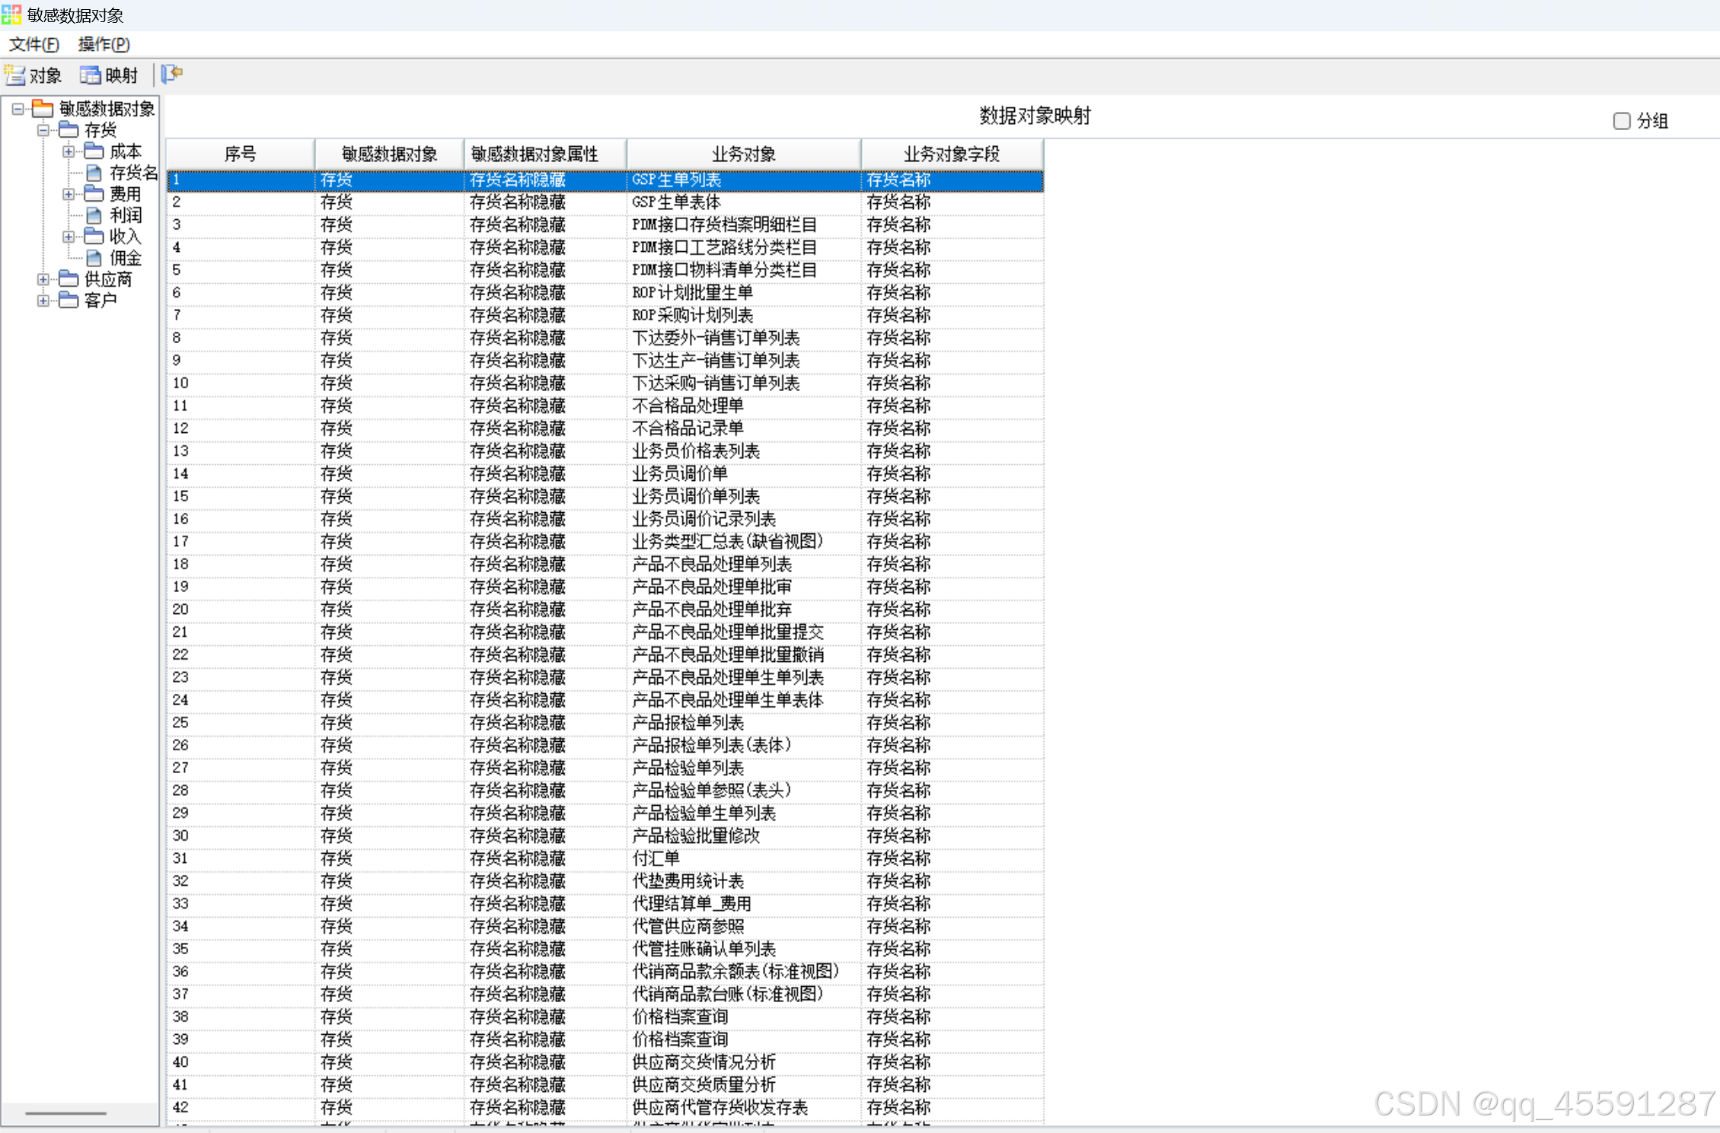Click the 存货名 document icon
The width and height of the screenshot is (1720, 1133).
click(x=94, y=173)
